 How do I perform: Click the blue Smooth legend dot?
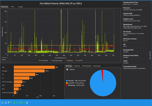(67, 81)
